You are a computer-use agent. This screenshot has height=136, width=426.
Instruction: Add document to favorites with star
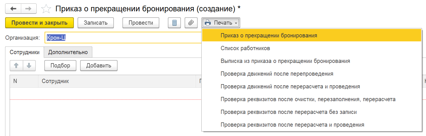(46, 9)
